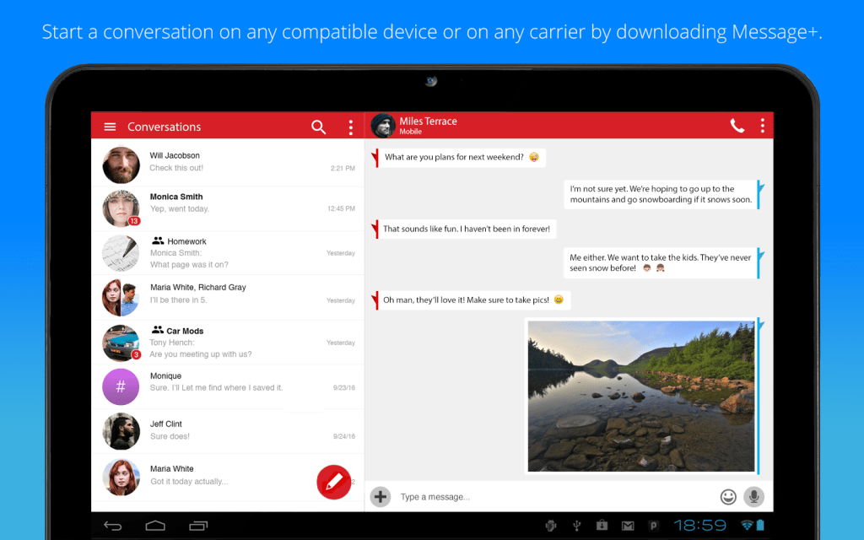Tap Miles Terrace profile avatar
Viewport: 864px width, 540px height.
pos(383,126)
